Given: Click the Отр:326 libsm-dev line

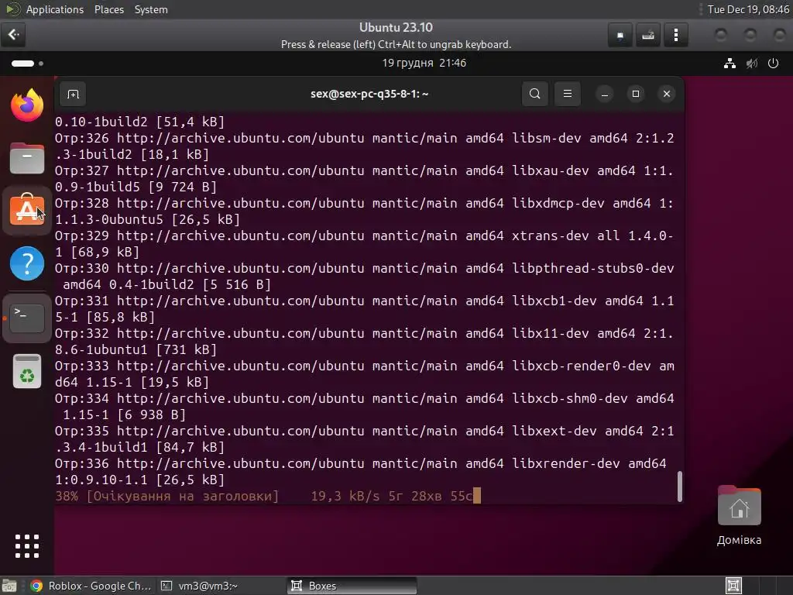Looking at the screenshot, I should click(364, 146).
